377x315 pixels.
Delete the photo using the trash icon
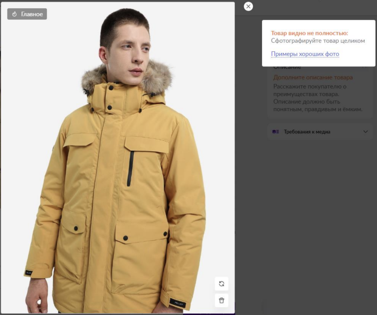pos(221,300)
